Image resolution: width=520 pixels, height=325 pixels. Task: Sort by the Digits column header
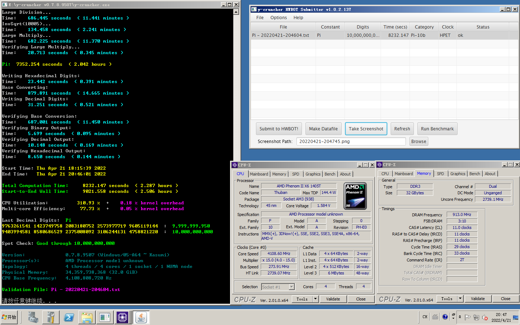(x=363, y=27)
